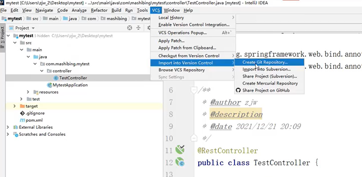Viewport: 362px width, 177px height.
Task: Close the open VCS menu
Action: [x=156, y=10]
